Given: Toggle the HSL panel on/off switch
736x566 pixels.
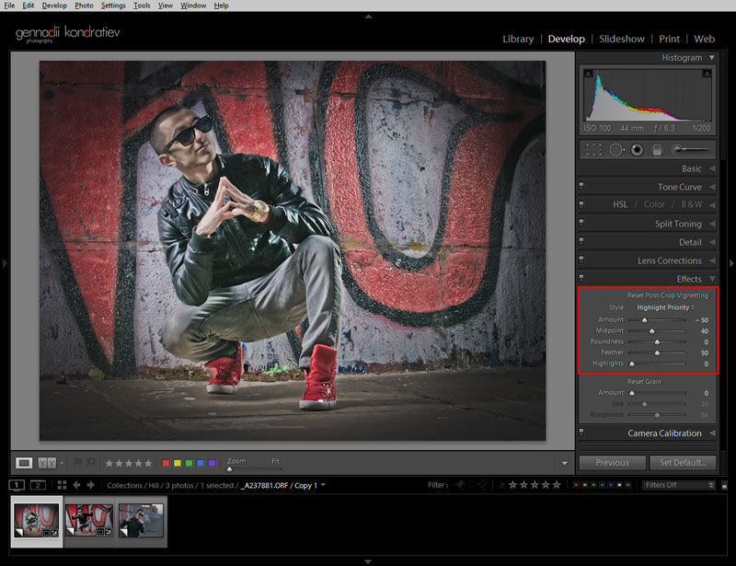Looking at the screenshot, I should (x=581, y=204).
